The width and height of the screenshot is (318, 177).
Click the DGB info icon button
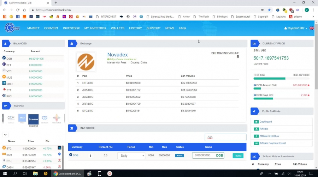pos(90,155)
